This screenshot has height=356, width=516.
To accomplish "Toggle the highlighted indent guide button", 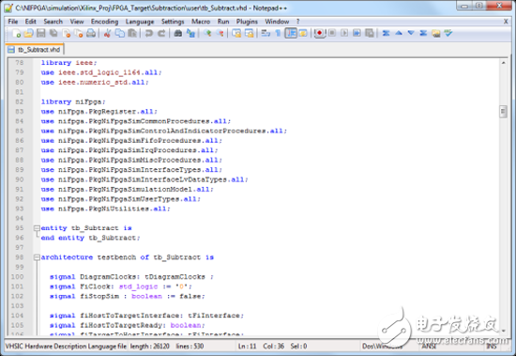I will click(x=291, y=33).
